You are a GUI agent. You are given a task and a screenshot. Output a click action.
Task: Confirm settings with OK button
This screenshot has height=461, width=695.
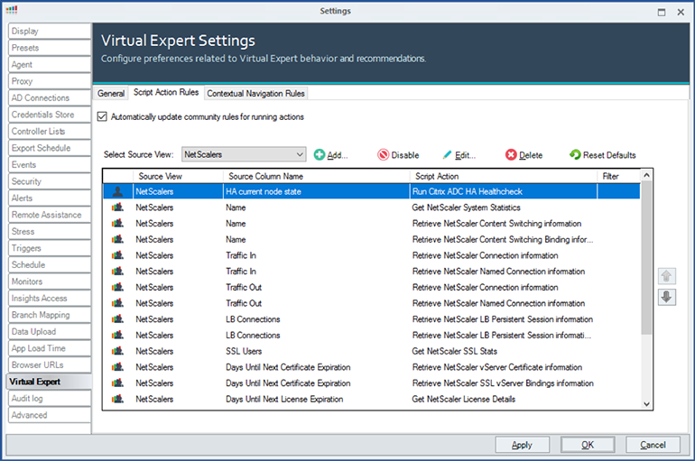coord(588,445)
